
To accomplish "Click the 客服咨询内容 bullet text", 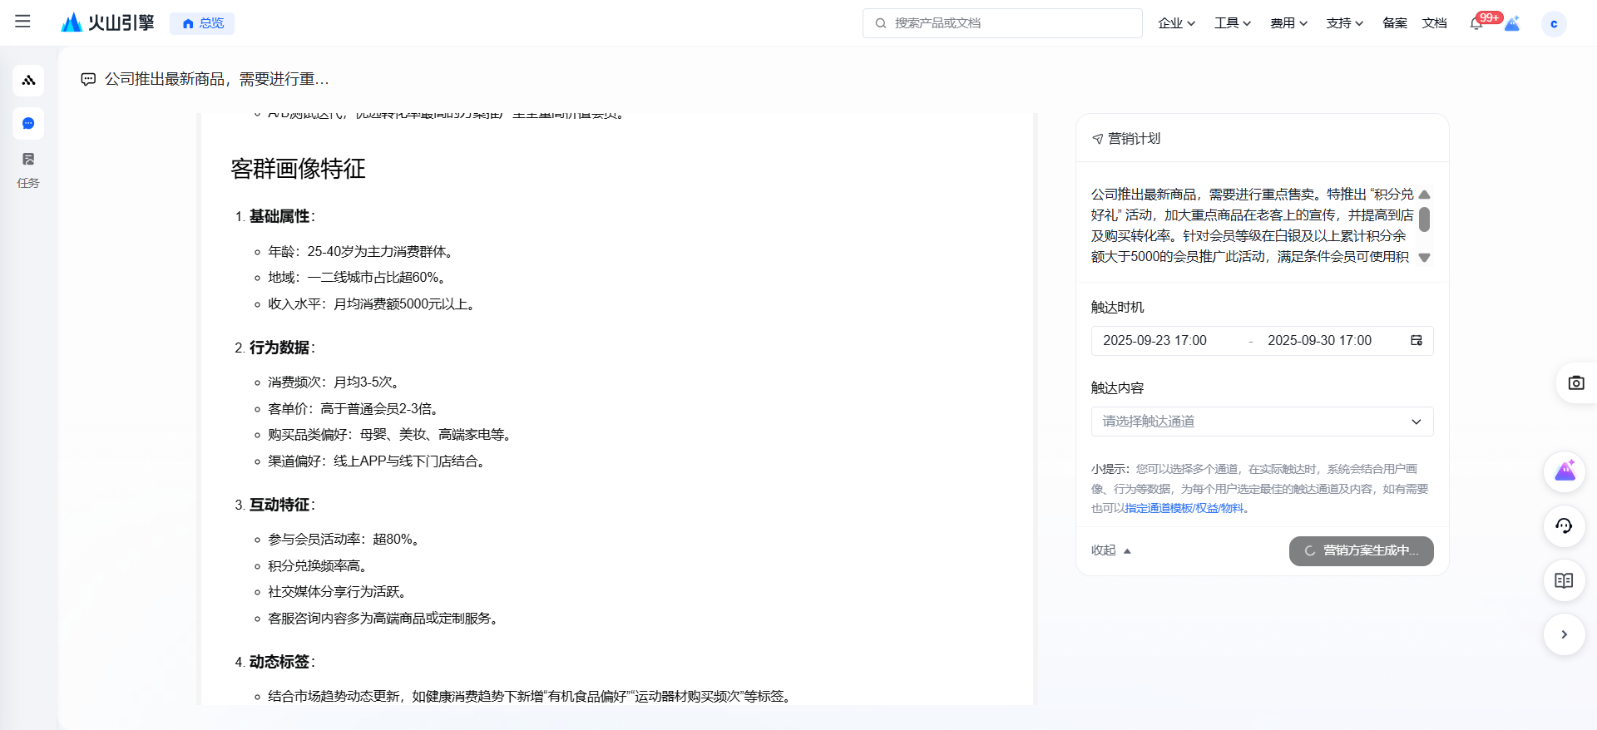I will (384, 619).
